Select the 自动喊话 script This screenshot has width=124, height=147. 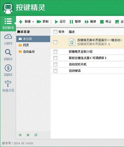[75, 71]
